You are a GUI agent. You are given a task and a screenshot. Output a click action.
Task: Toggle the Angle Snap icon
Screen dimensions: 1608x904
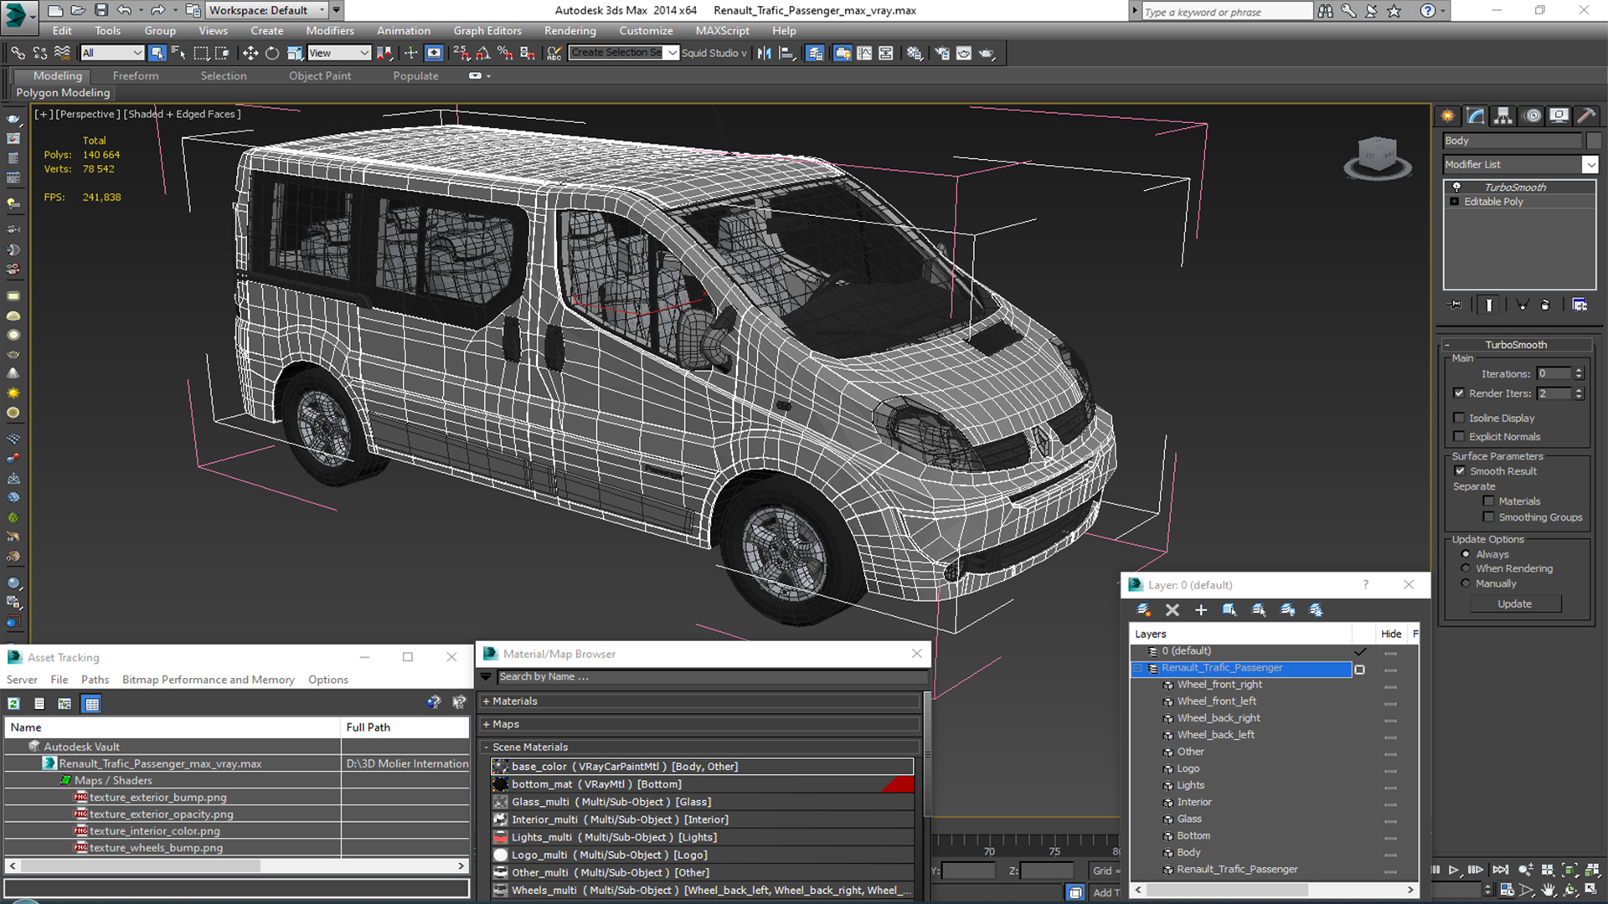(483, 53)
